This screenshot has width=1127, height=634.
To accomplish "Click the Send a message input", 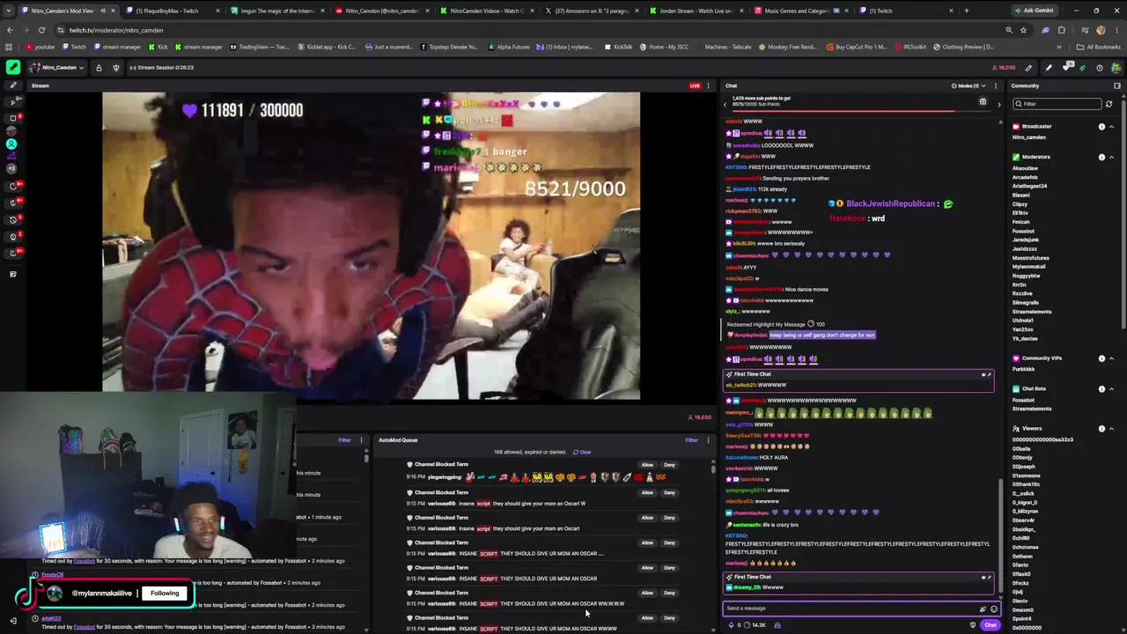I will (x=851, y=608).
